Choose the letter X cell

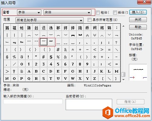click(x=80, y=78)
